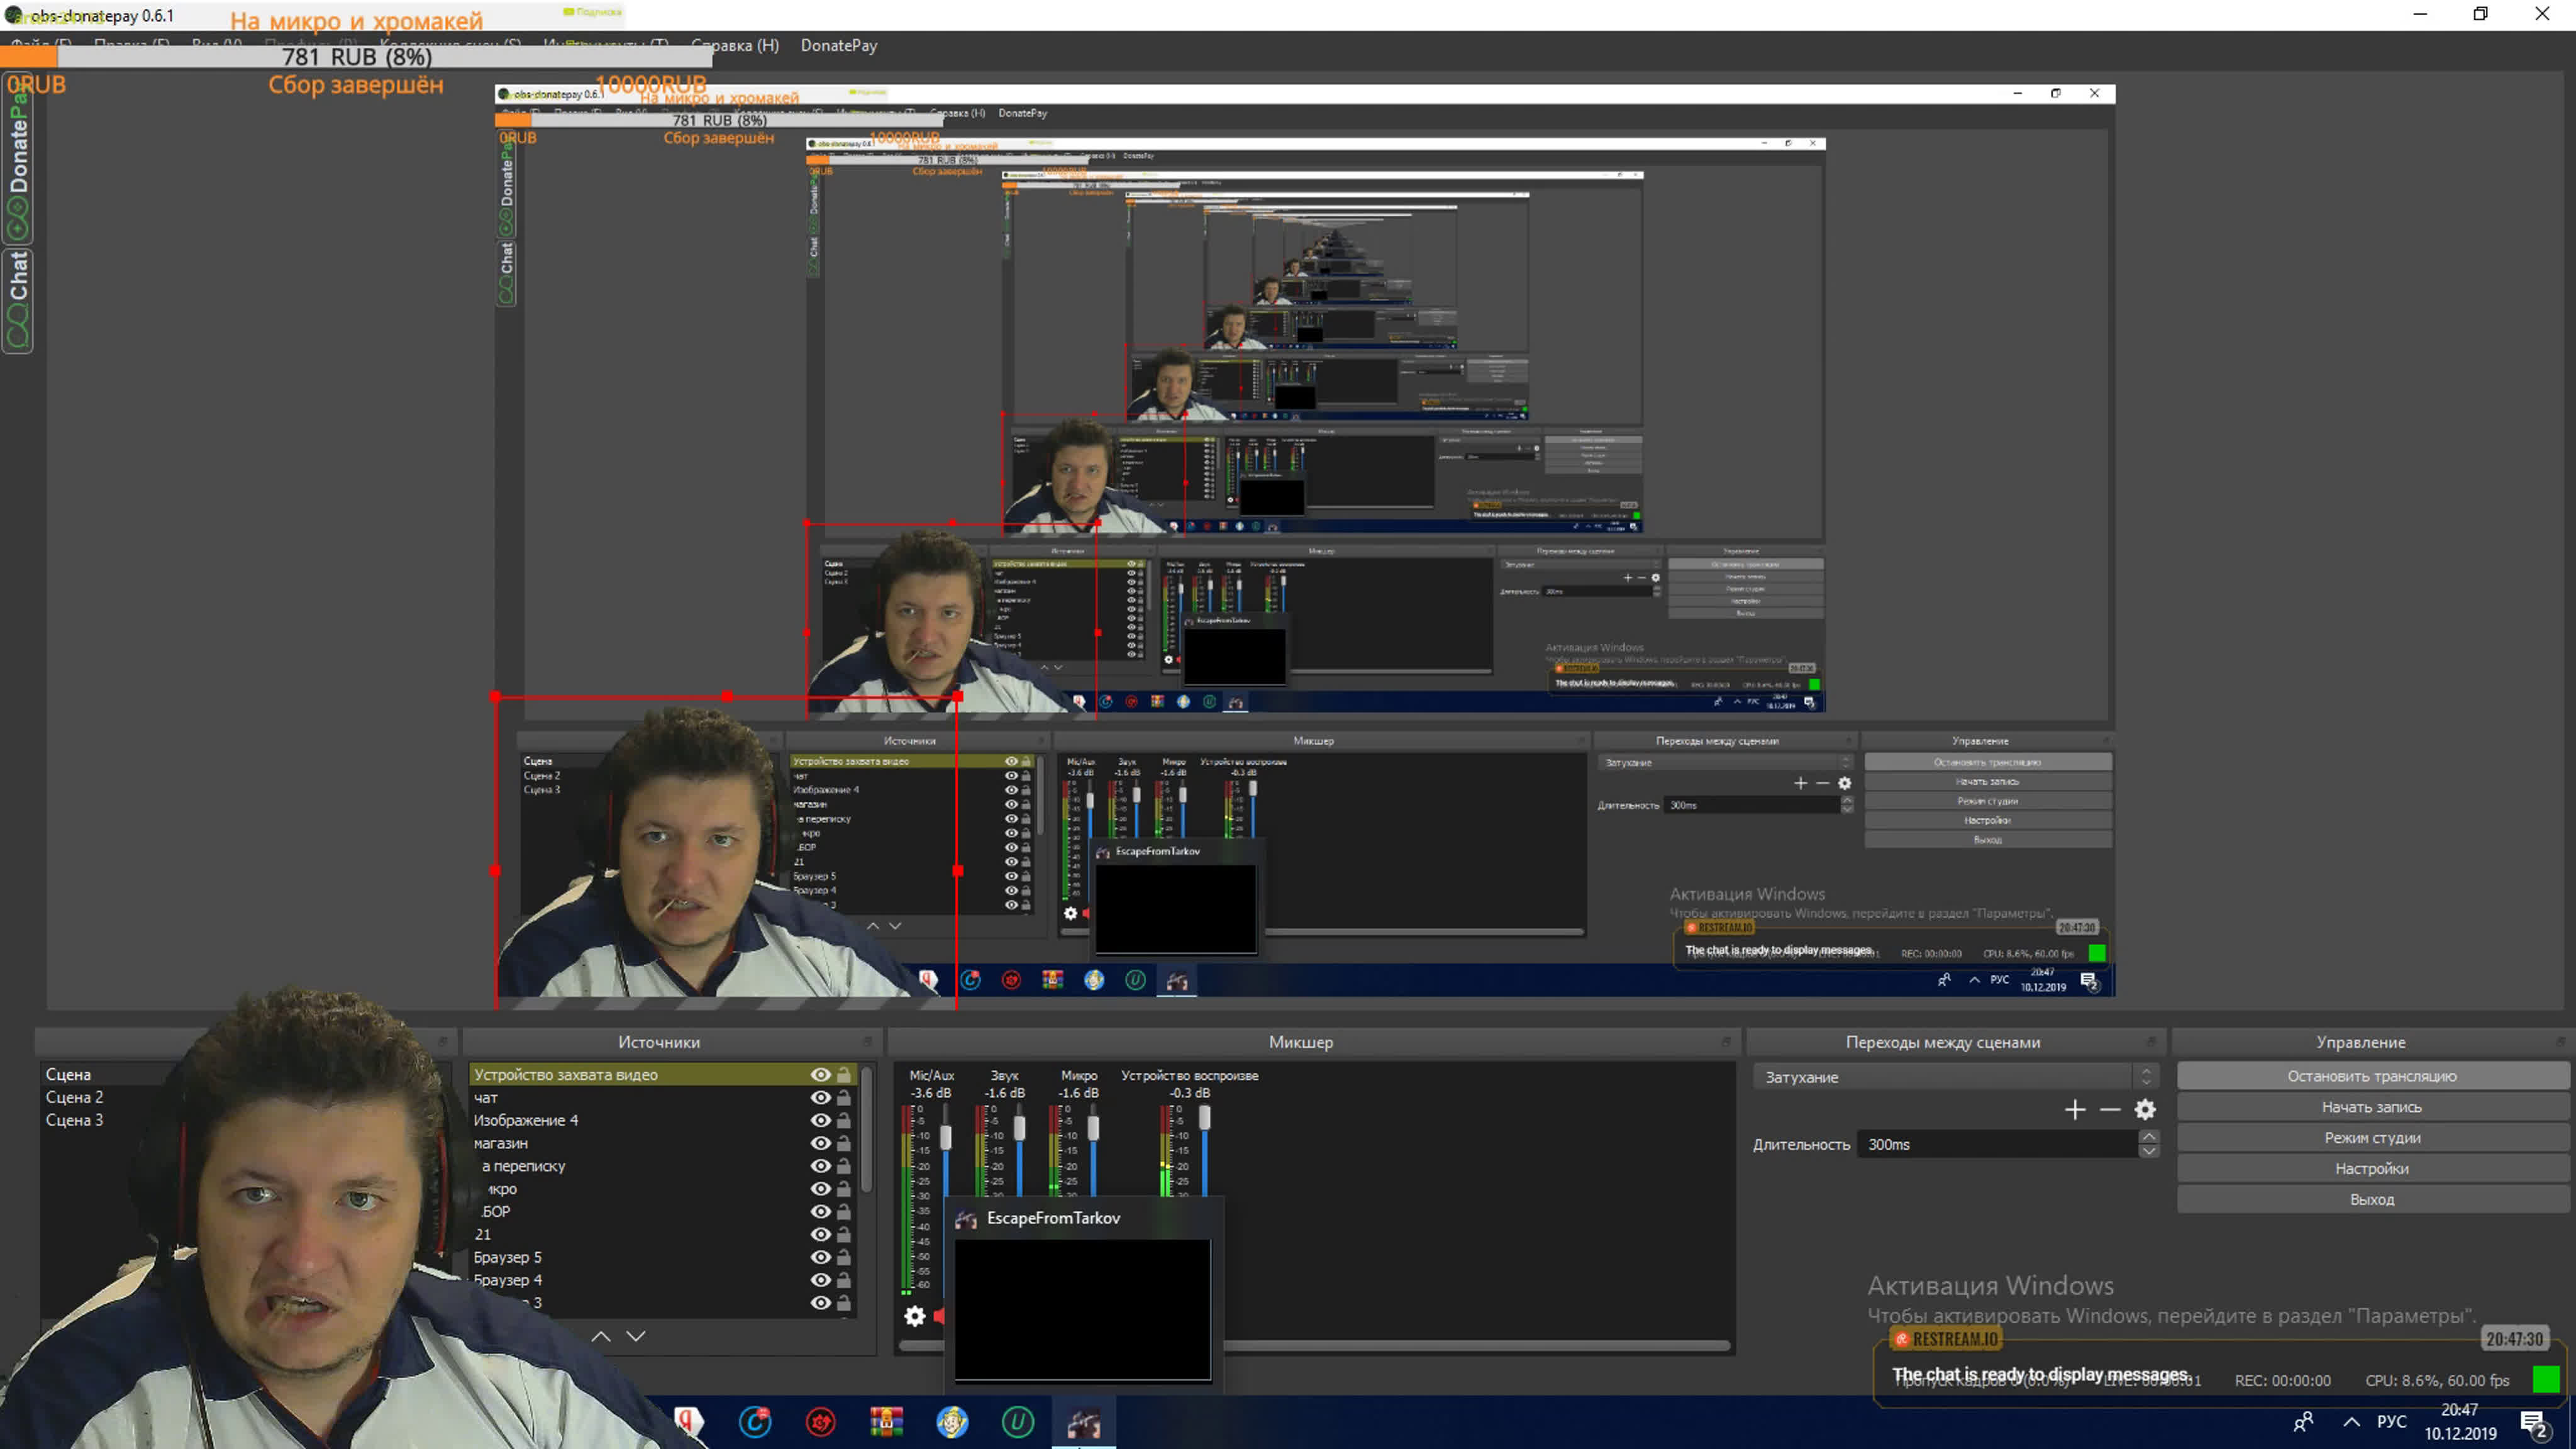The height and width of the screenshot is (1449, 2576).
Task: Undock the Переходы между сценами panel icon
Action: (2151, 1042)
